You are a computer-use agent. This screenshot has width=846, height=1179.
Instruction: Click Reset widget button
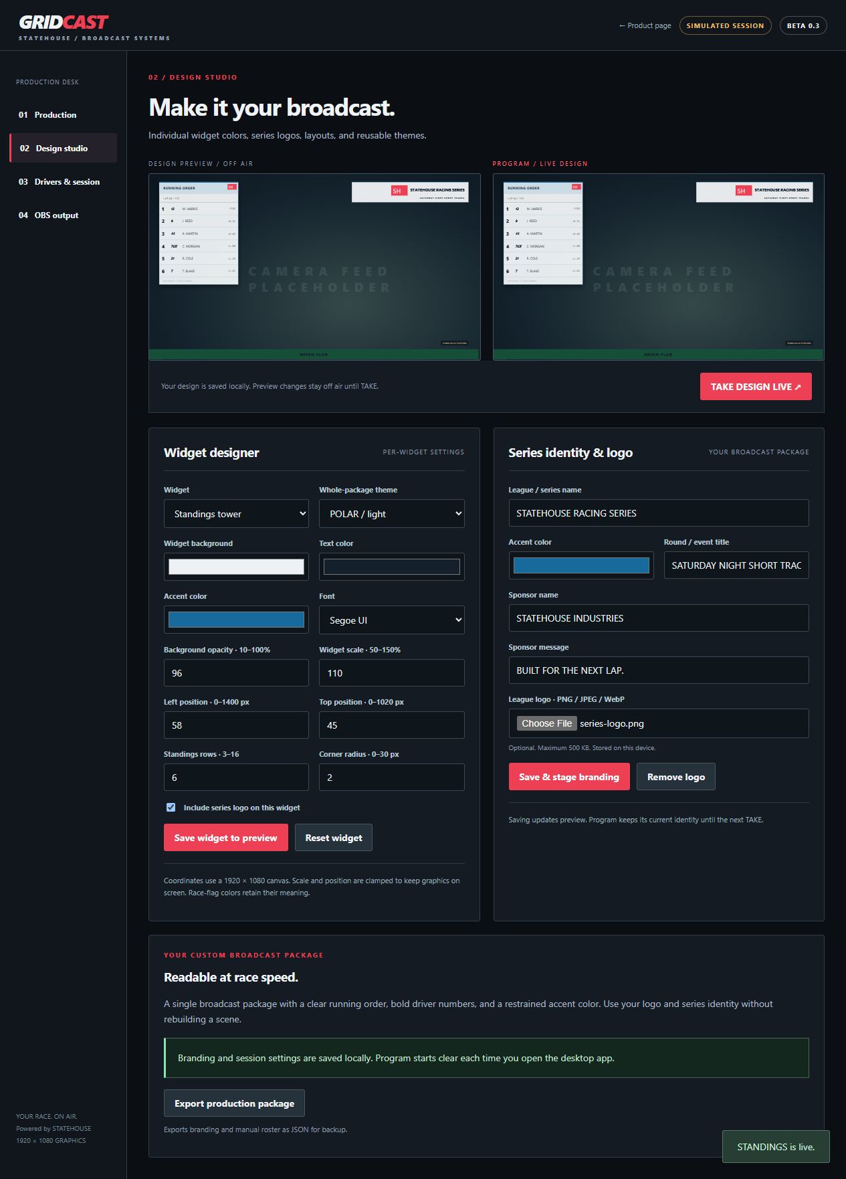tap(333, 838)
